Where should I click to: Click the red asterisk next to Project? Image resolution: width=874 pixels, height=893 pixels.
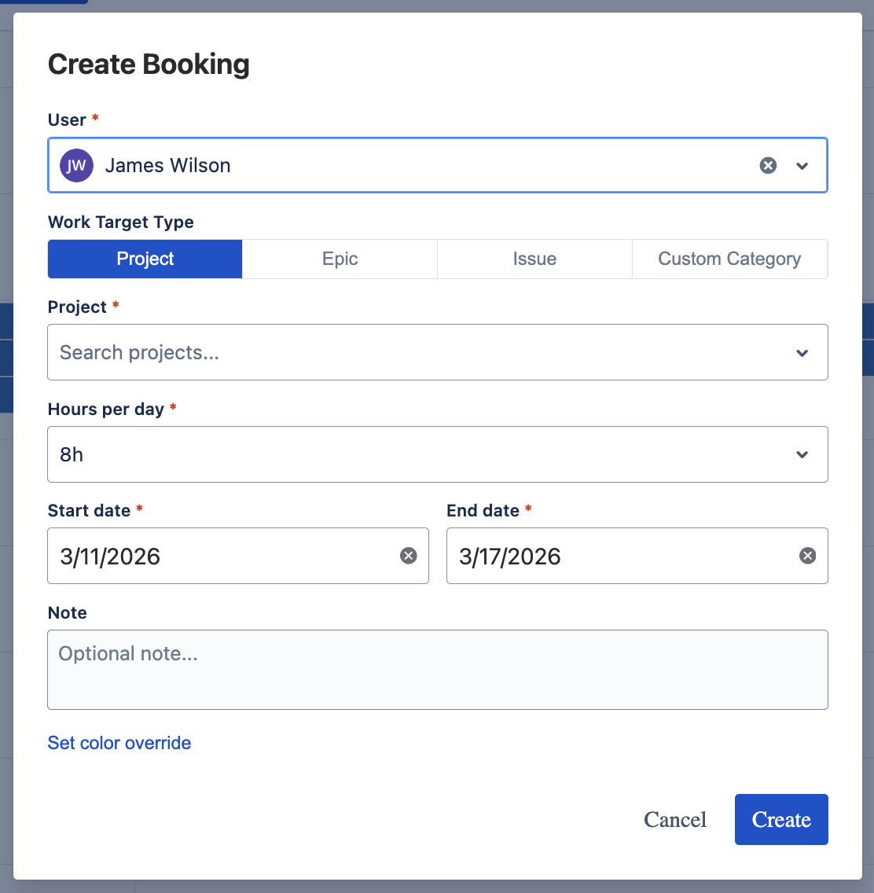pyautogui.click(x=116, y=306)
